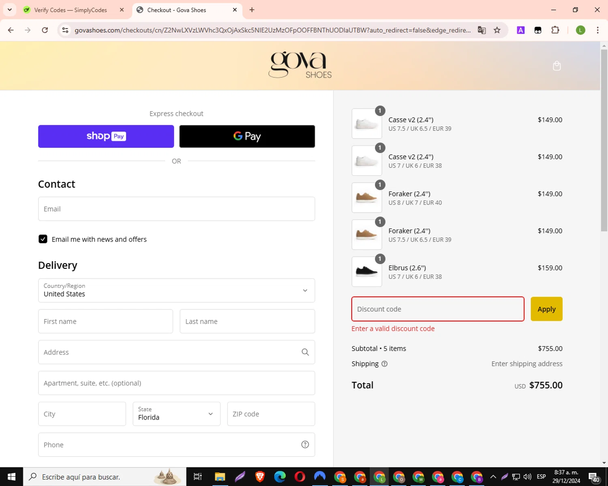This screenshot has height=486, width=608.
Task: Bookmark this page with the star icon
Action: pyautogui.click(x=497, y=30)
